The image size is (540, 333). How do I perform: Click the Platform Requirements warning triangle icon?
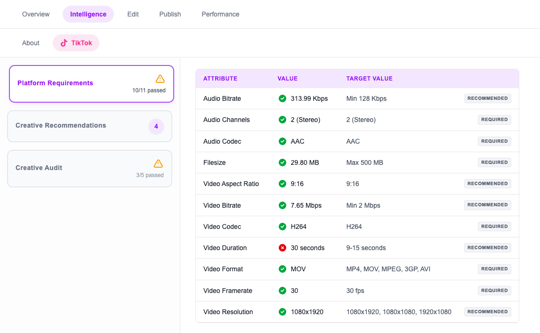tap(160, 79)
